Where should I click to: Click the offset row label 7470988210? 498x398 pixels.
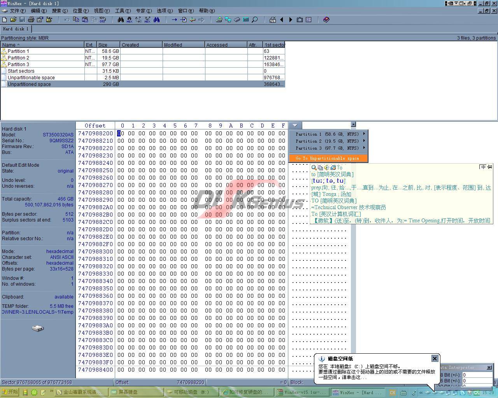[95, 141]
